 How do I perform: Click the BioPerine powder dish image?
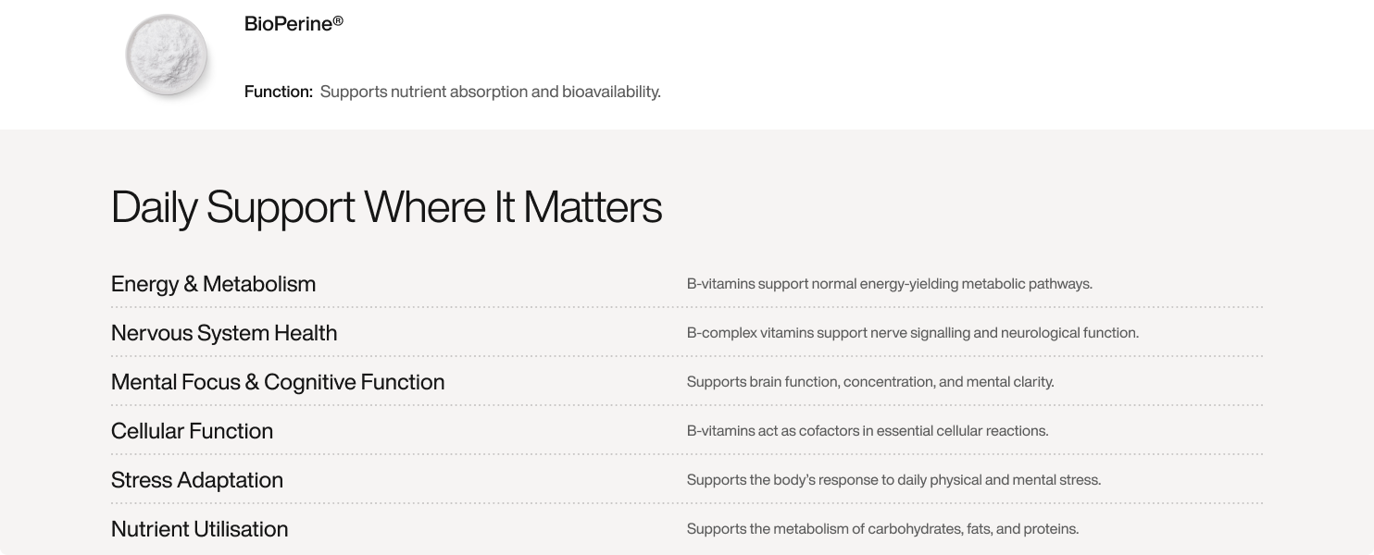[166, 54]
